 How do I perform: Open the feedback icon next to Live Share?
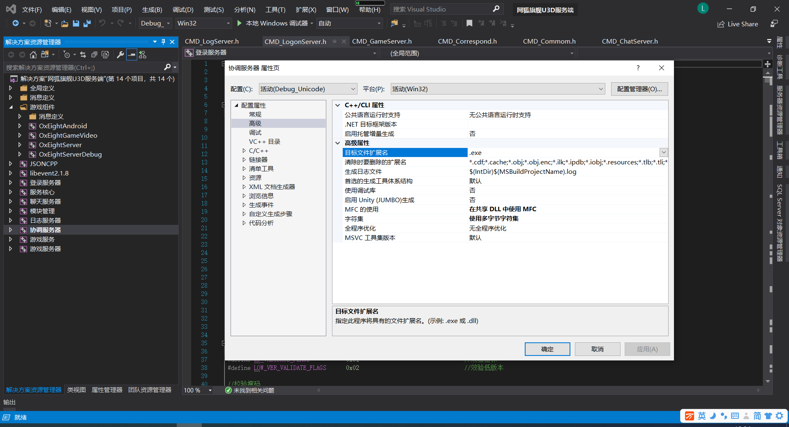774,24
